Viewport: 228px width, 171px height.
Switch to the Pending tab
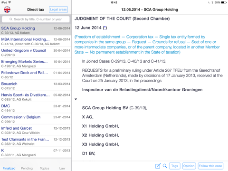pos(27,168)
